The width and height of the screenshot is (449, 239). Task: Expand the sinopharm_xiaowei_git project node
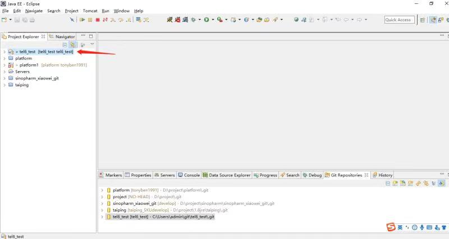pyautogui.click(x=4, y=78)
